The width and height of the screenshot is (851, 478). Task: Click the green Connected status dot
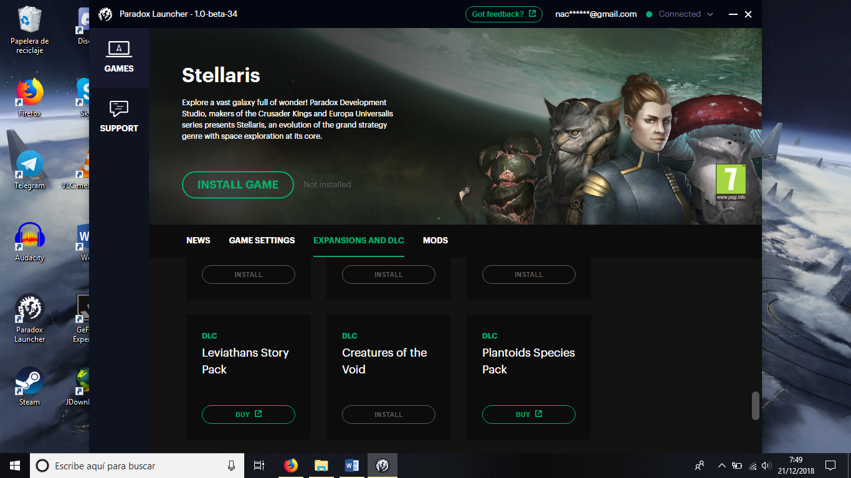[648, 14]
